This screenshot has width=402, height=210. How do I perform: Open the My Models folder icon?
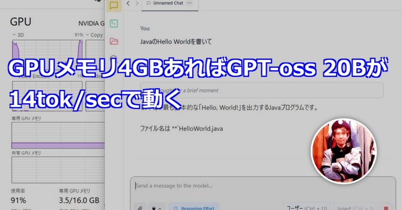pyautogui.click(x=114, y=41)
